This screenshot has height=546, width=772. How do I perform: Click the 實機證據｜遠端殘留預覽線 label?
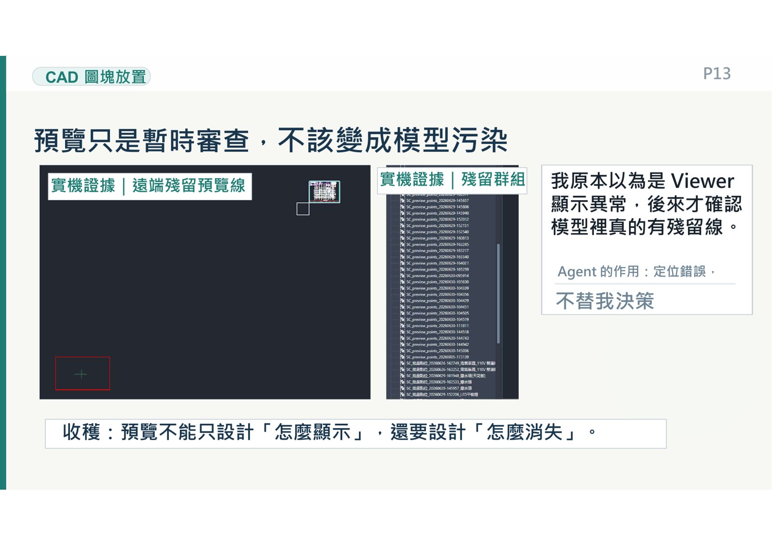click(x=150, y=186)
